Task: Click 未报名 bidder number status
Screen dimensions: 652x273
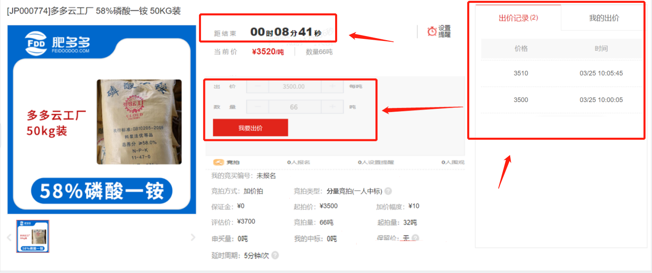Action: 266,175
